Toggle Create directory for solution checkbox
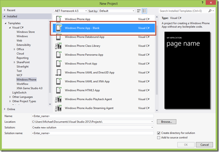 [159, 133]
